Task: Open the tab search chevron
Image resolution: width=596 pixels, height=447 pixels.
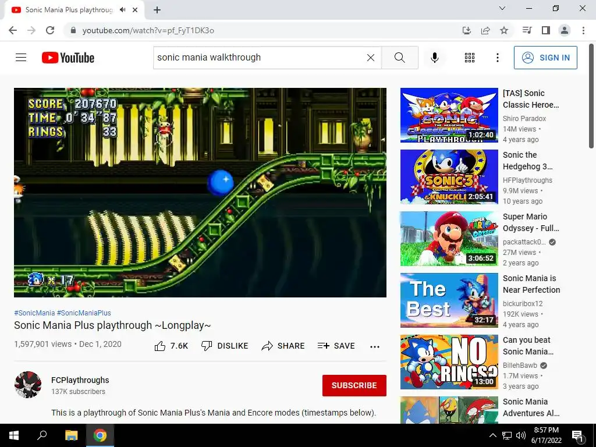Action: 502,8
